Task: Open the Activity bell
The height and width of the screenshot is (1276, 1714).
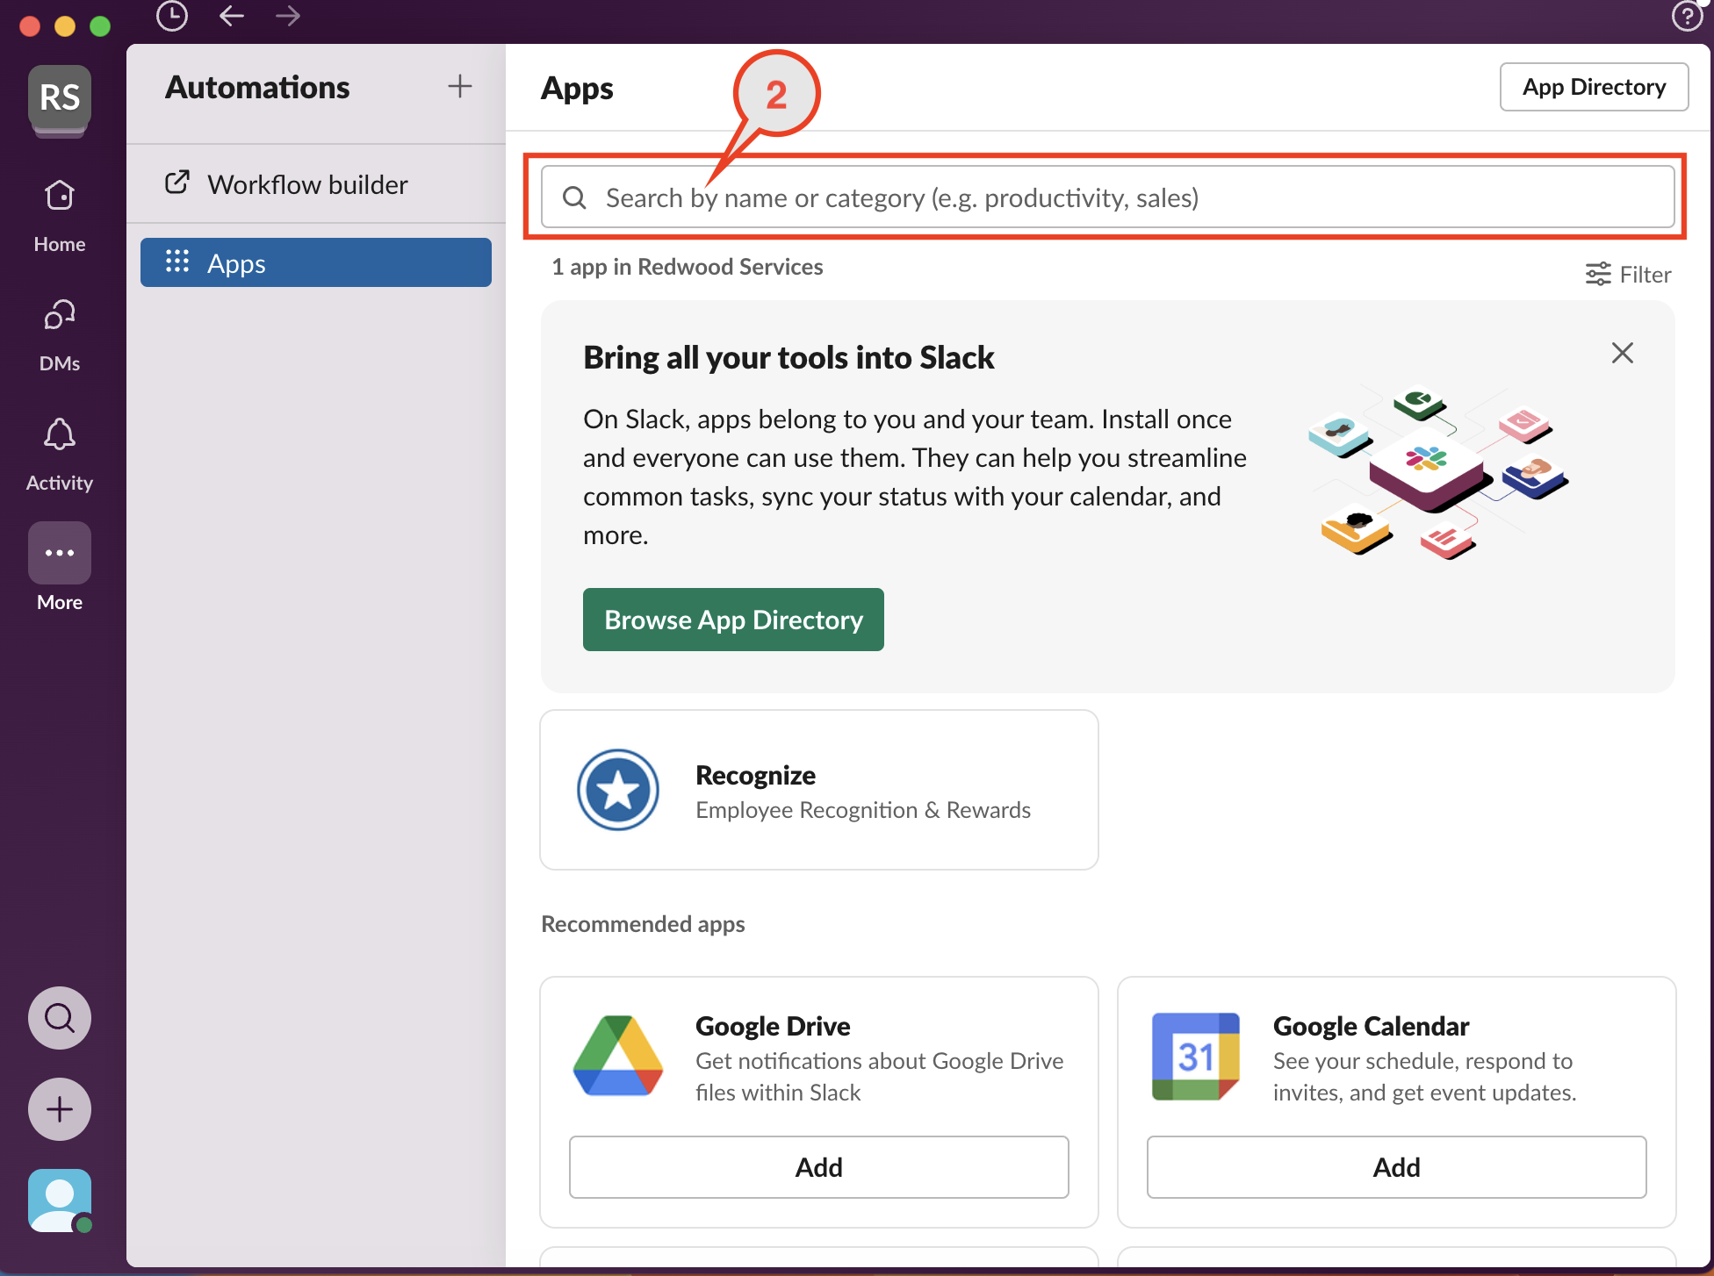Action: click(x=60, y=454)
